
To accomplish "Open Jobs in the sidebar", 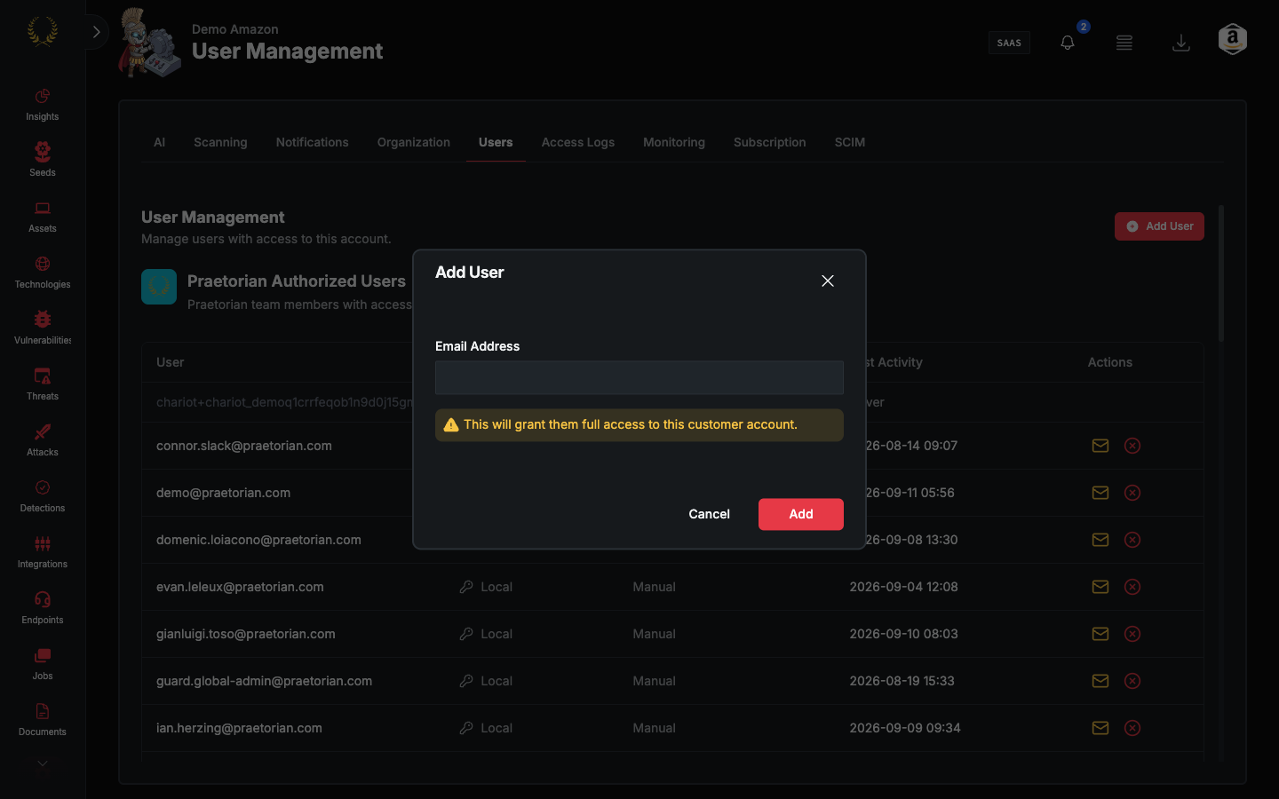I will point(42,664).
